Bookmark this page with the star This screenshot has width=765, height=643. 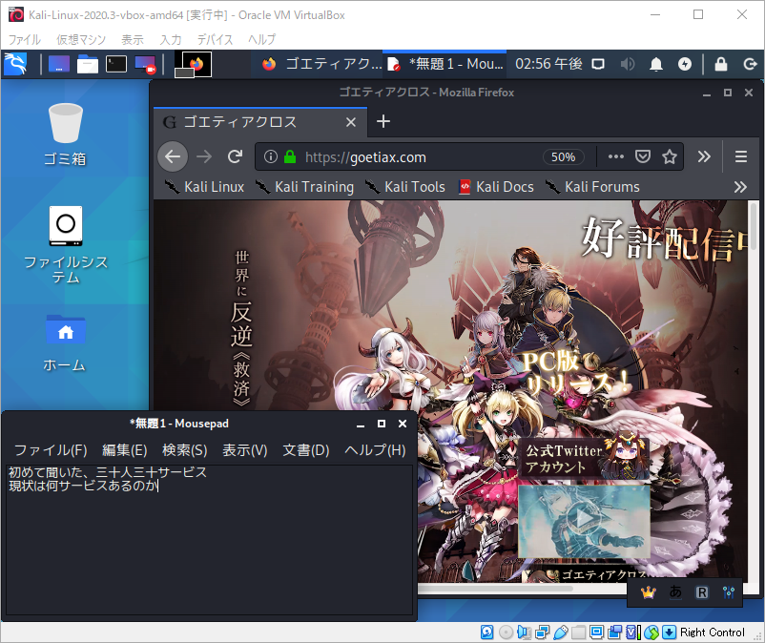[x=670, y=156]
